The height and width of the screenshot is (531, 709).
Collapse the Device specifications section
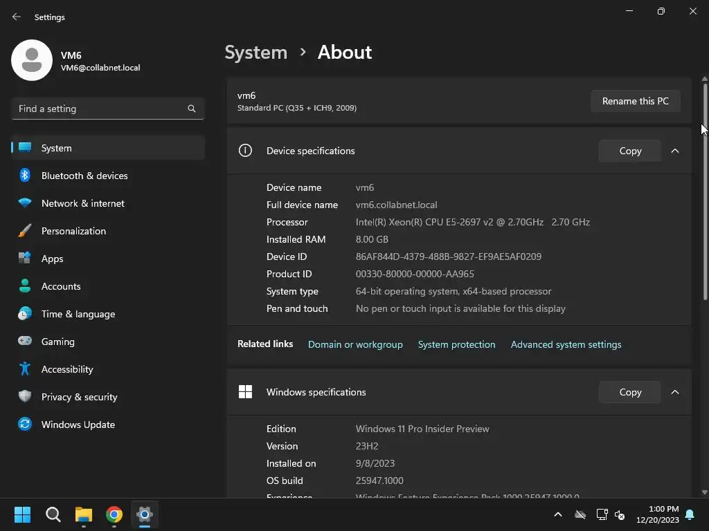click(x=674, y=151)
